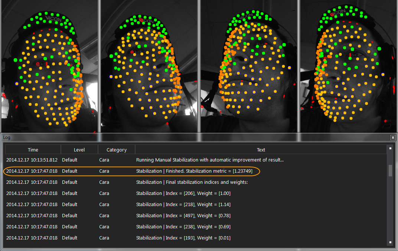Sort log by the Level column header

click(x=79, y=150)
